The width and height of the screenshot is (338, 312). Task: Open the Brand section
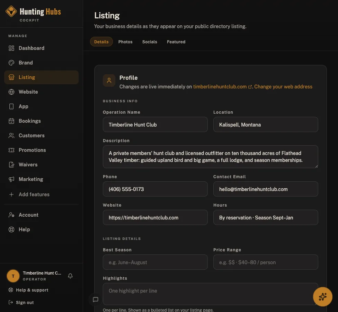42,63
